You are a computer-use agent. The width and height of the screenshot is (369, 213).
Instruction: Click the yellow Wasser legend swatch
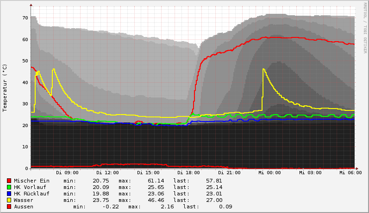9,200
